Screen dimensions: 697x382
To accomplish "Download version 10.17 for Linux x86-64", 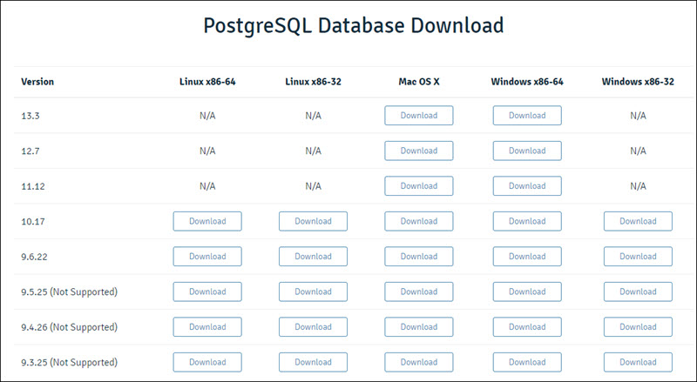I will [207, 221].
